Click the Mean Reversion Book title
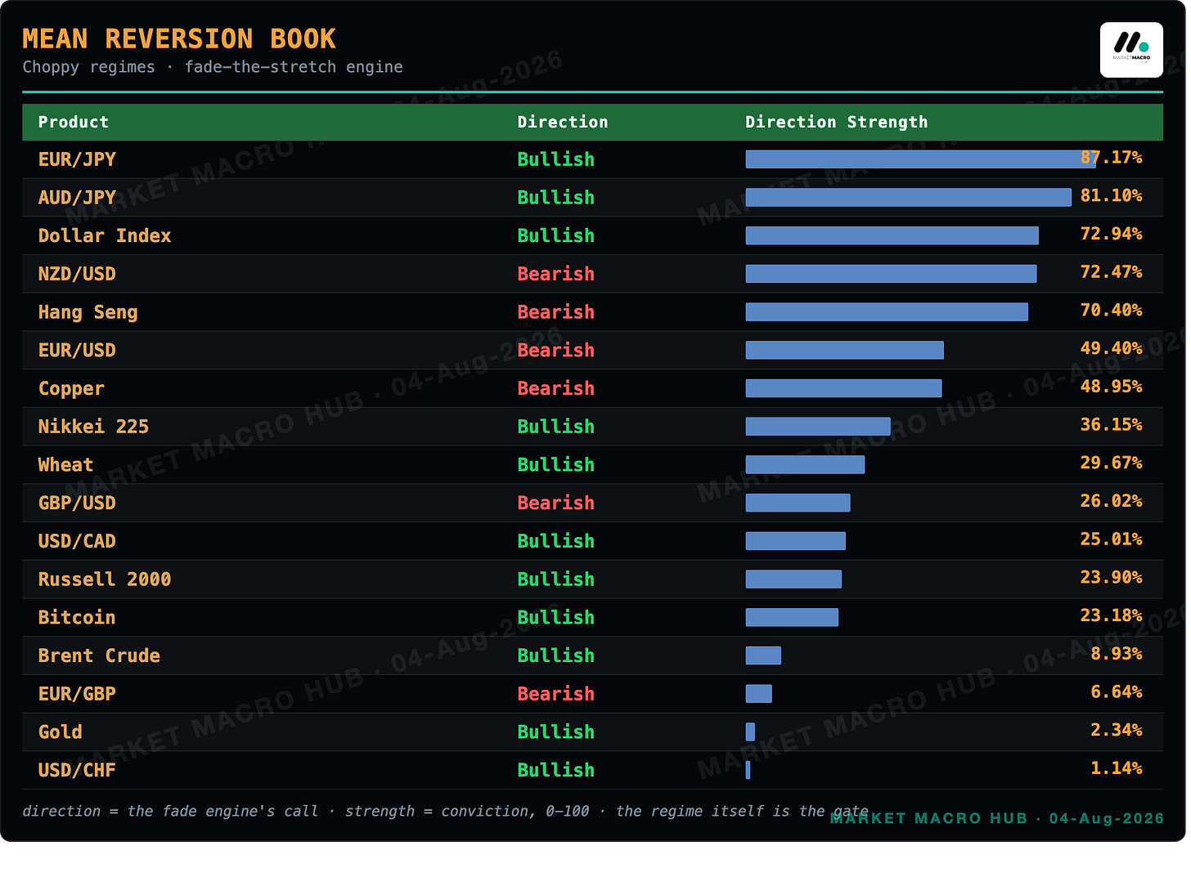The image size is (1191, 895). [179, 38]
